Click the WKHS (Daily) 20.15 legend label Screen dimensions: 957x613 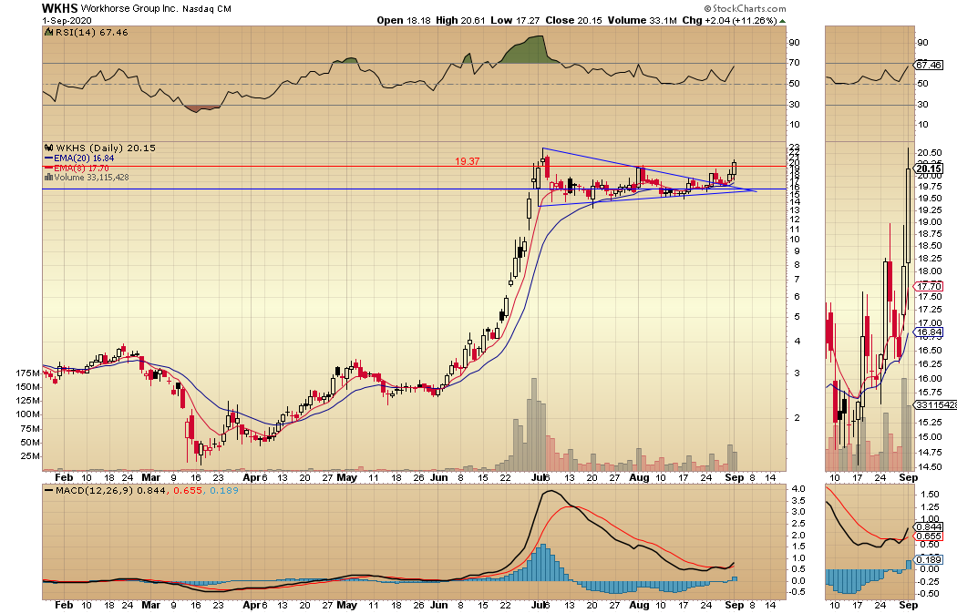[x=106, y=148]
